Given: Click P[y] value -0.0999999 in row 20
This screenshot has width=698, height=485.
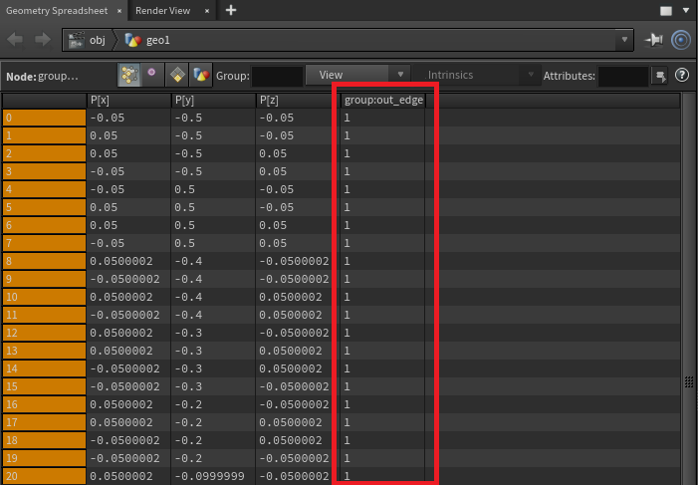Looking at the screenshot, I should (x=209, y=477).
